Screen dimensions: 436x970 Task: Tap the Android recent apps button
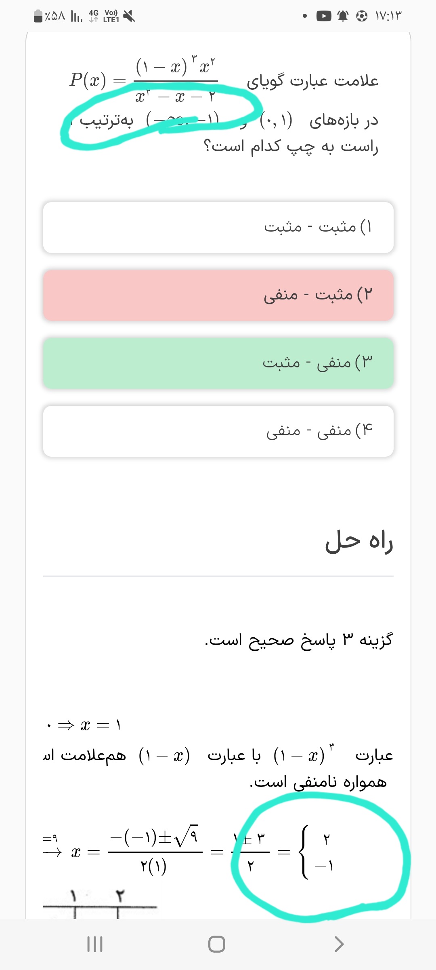tap(95, 944)
